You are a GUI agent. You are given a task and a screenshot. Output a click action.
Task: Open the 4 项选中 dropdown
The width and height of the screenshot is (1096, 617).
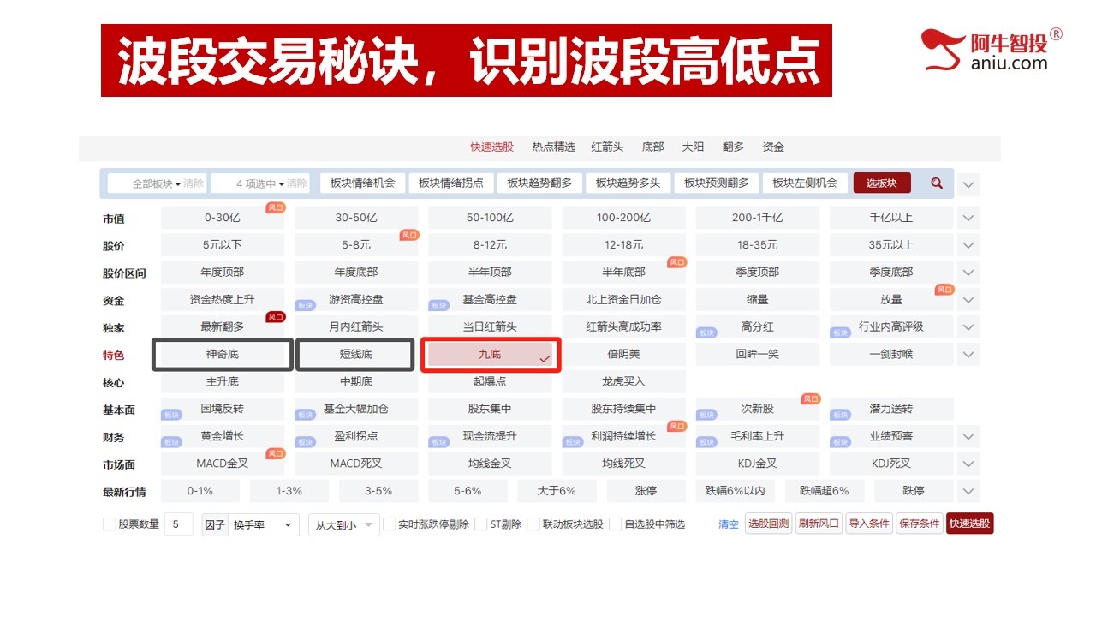260,183
